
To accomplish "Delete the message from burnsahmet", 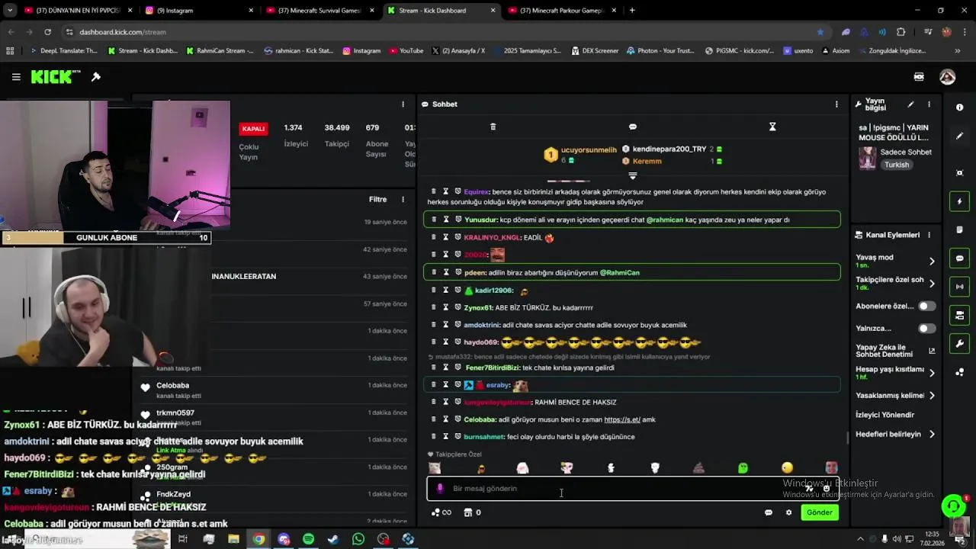I will [x=434, y=437].
